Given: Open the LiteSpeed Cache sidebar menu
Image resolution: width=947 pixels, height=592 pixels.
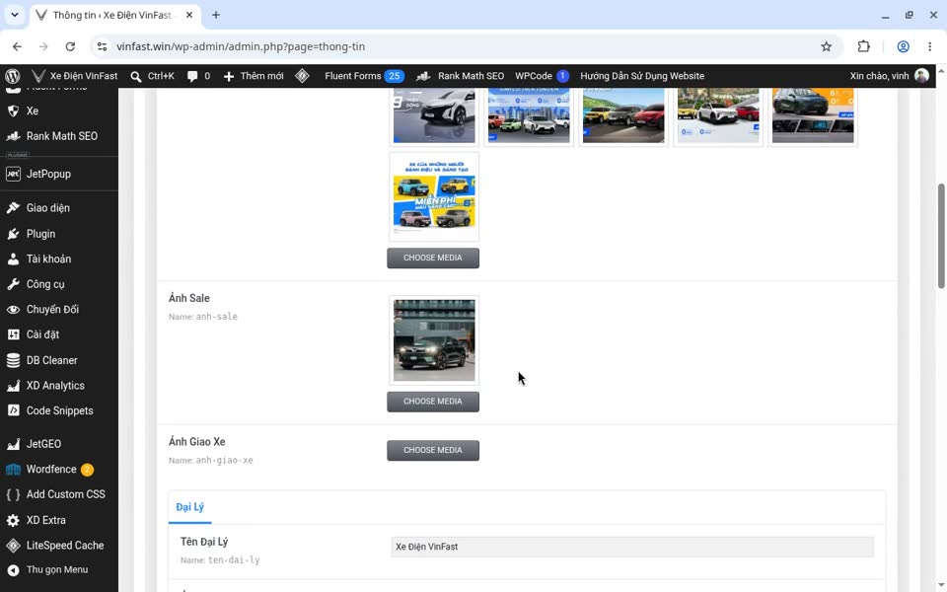Looking at the screenshot, I should (x=59, y=546).
